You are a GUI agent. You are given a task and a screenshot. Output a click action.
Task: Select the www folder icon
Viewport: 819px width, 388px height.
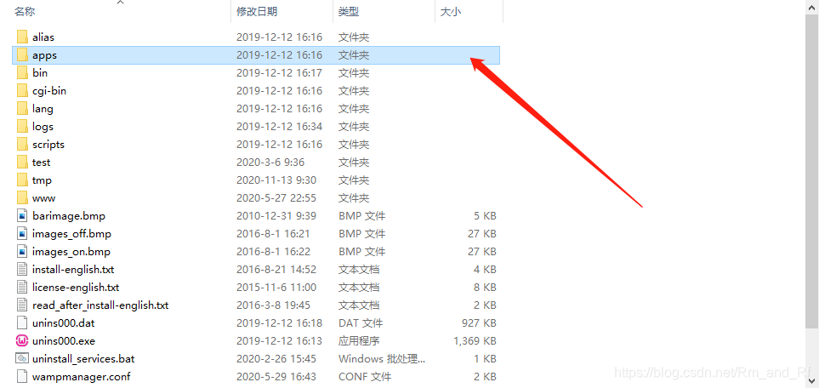click(22, 197)
